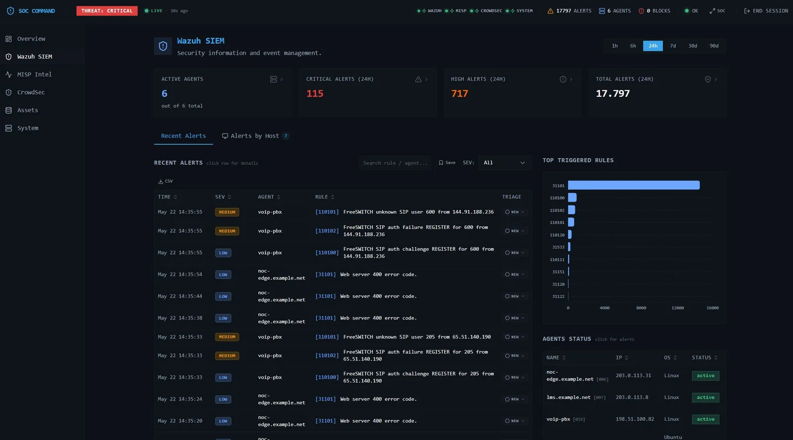
Task: Select the 30d time range
Action: tap(692, 46)
